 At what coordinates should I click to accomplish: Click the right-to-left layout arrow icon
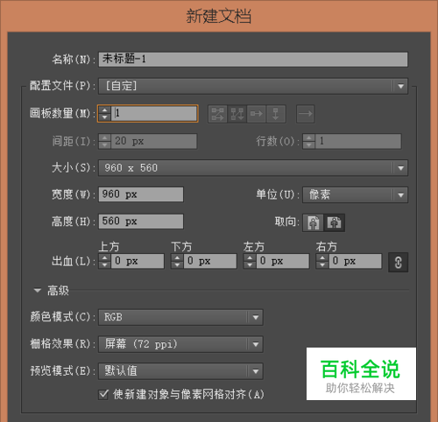pos(305,114)
